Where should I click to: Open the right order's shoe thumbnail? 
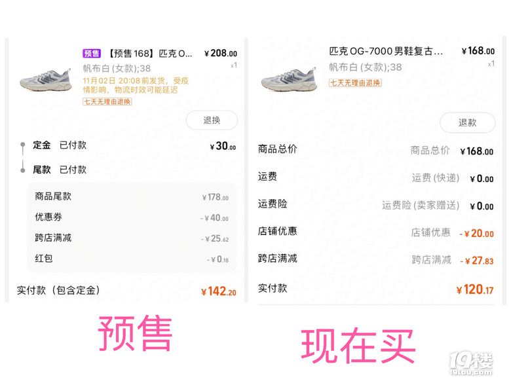click(x=289, y=79)
